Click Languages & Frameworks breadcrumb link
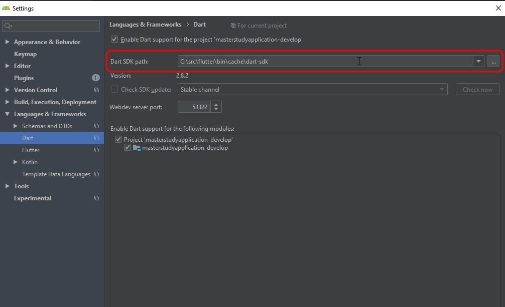This screenshot has height=307, width=505. pyautogui.click(x=145, y=25)
